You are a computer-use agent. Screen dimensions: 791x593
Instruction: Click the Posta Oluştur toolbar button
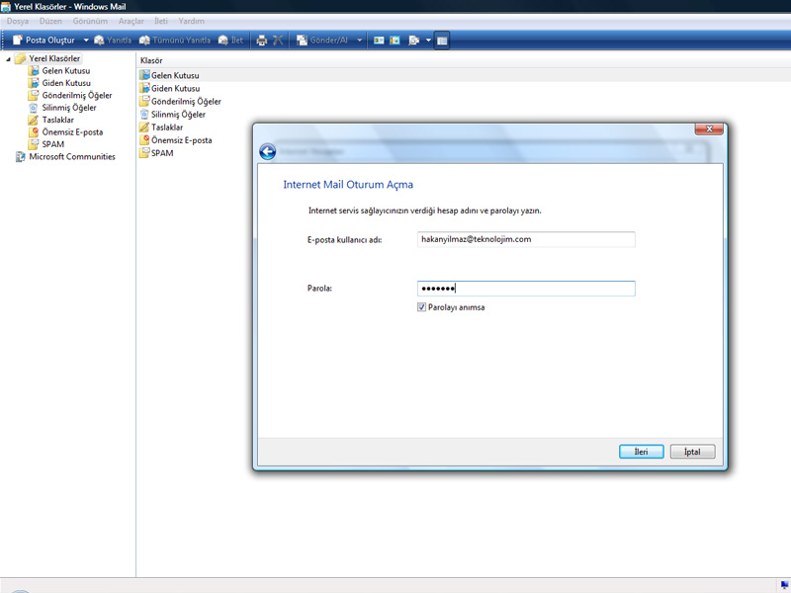pyautogui.click(x=44, y=41)
